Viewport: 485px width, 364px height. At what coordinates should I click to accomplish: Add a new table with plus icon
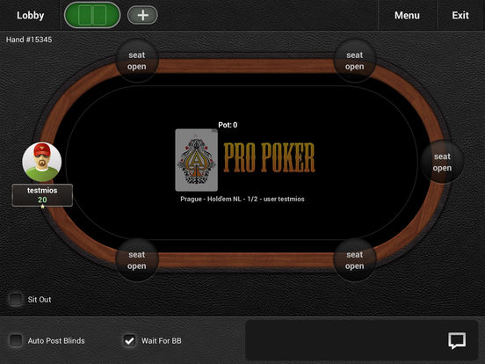coord(142,15)
